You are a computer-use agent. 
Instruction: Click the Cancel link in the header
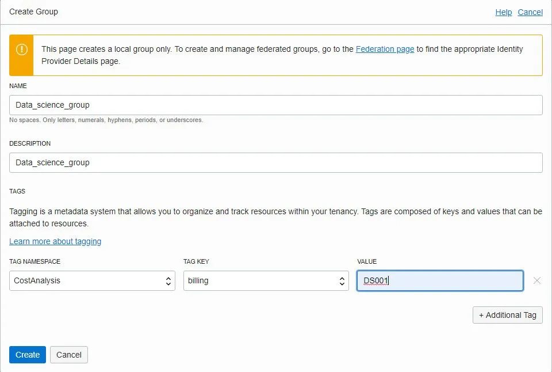[530, 12]
